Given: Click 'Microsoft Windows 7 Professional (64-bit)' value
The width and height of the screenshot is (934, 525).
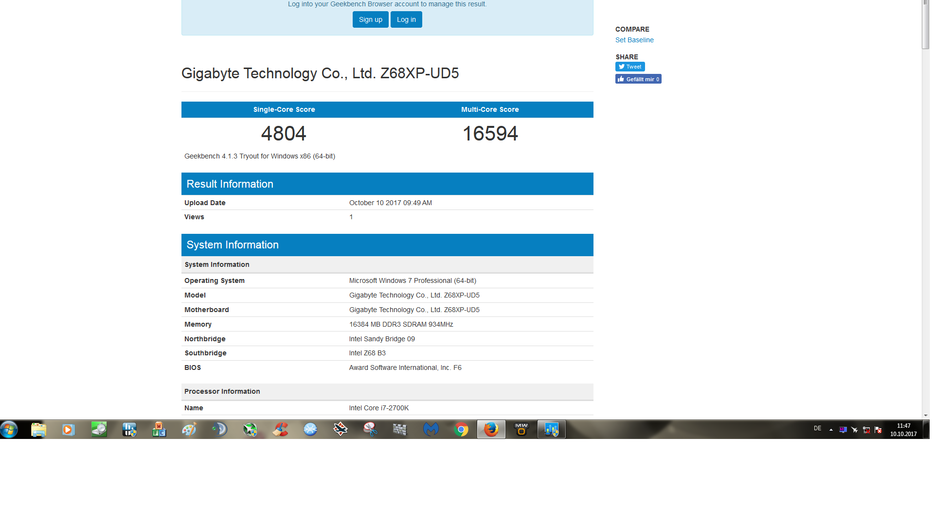Looking at the screenshot, I should [413, 280].
